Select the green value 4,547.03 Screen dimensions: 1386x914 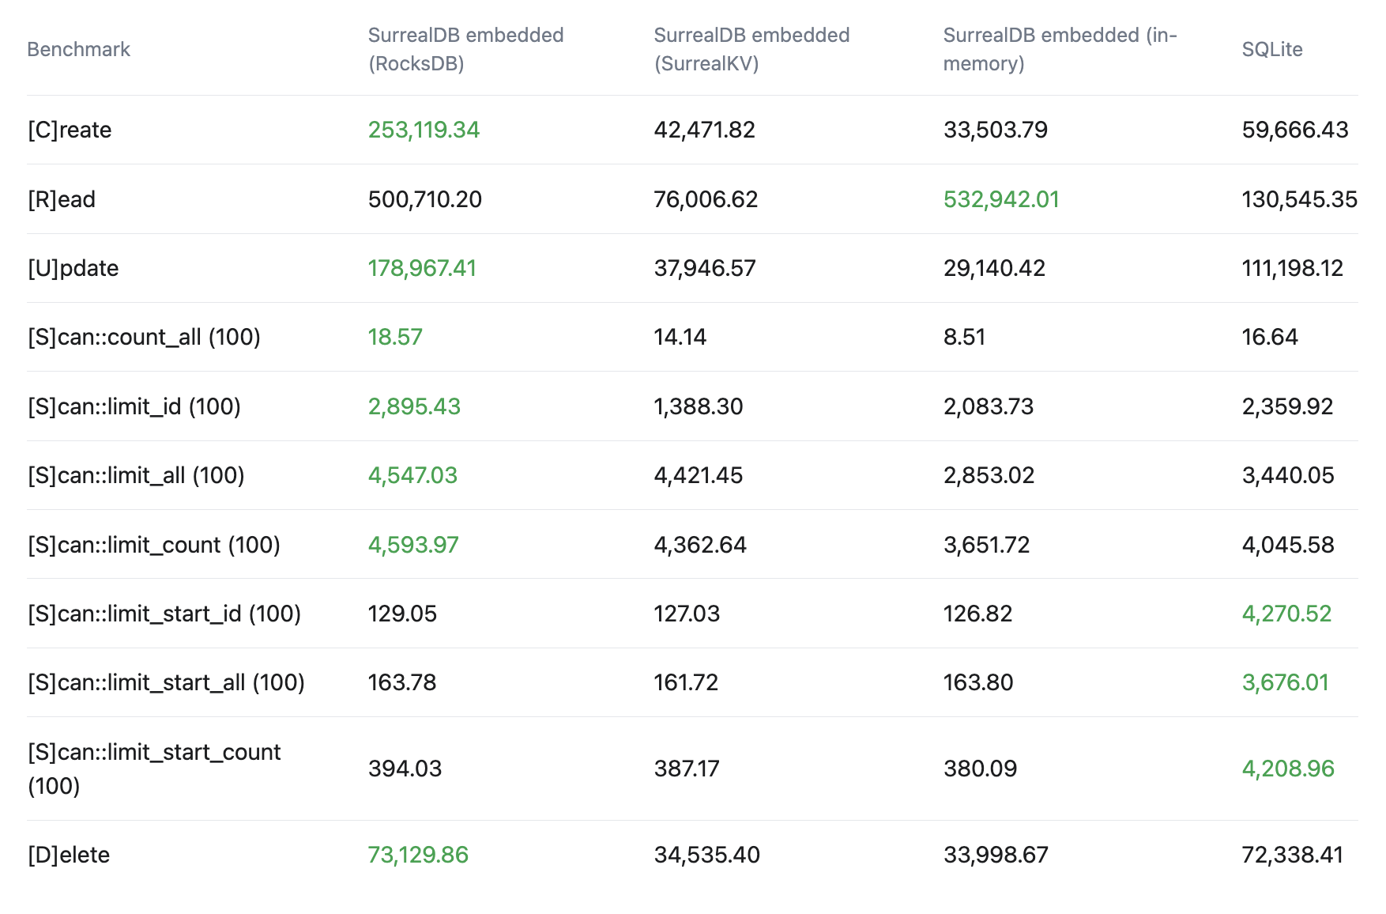pyautogui.click(x=412, y=475)
